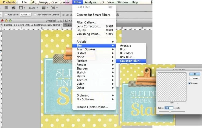The height and width of the screenshot is (128, 202).
Task: Choose Browse Filters Online
Action: tap(94, 107)
